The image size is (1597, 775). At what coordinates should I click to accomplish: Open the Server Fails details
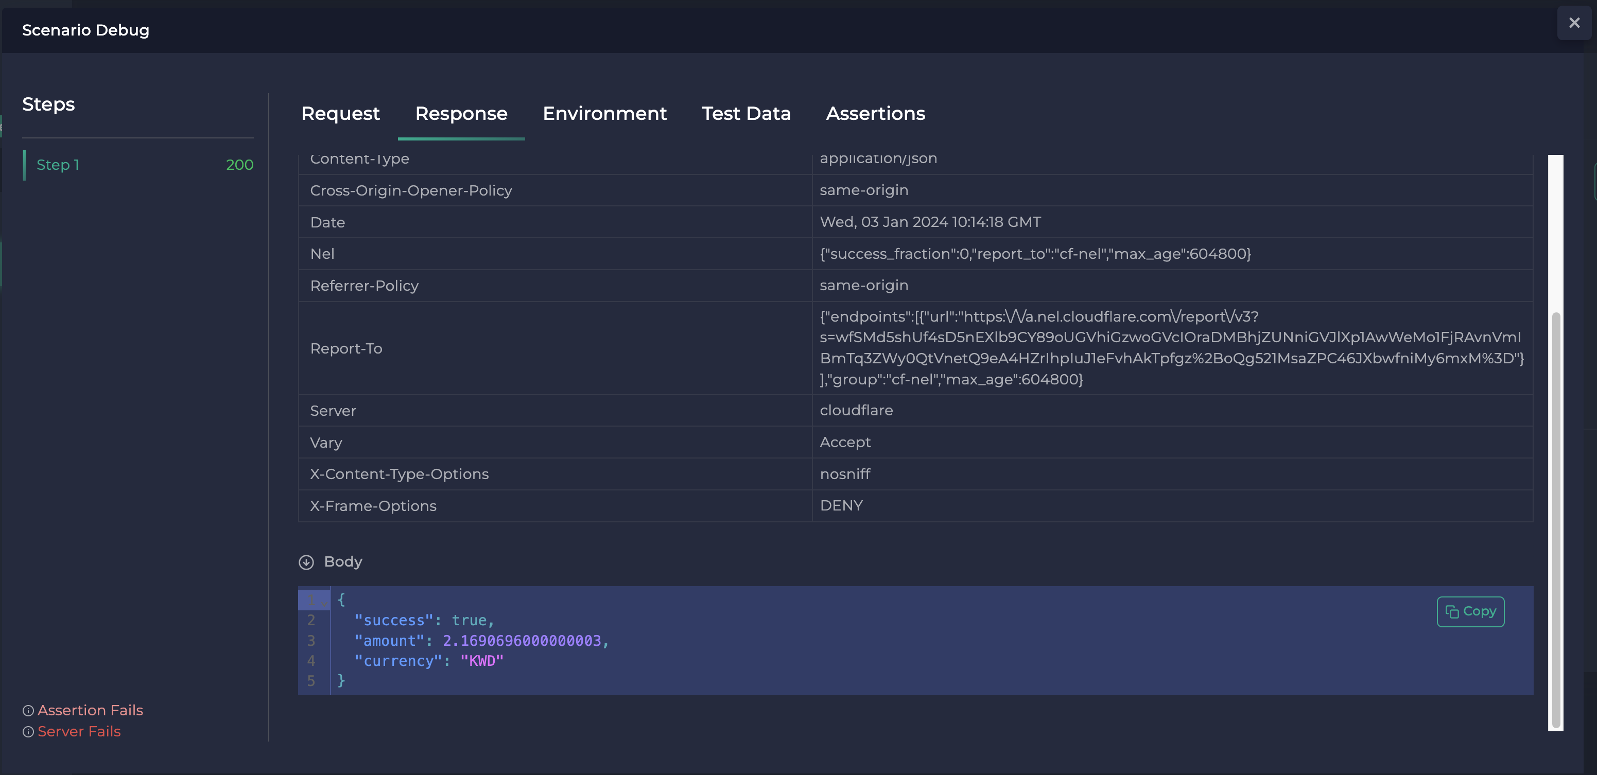[x=79, y=732]
